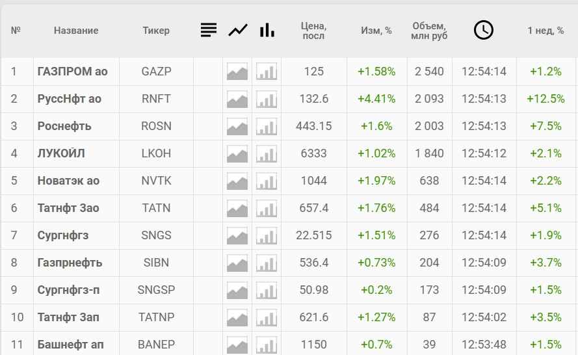Open area chart for GAZP row
The image size is (578, 355).
click(x=237, y=72)
